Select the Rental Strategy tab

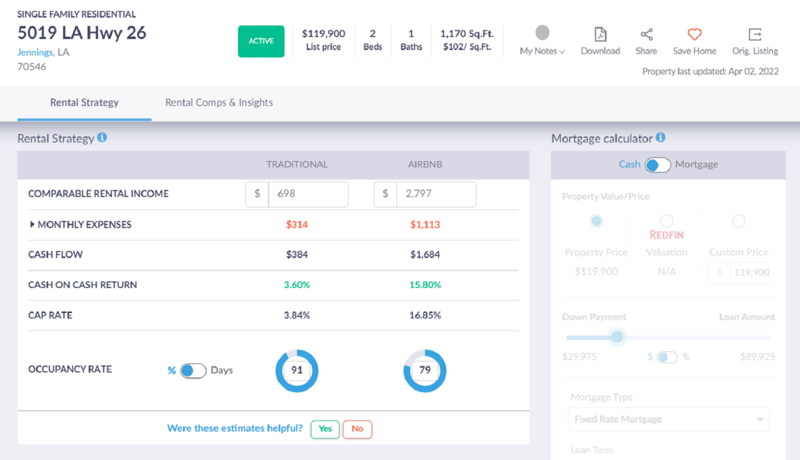pos(84,103)
